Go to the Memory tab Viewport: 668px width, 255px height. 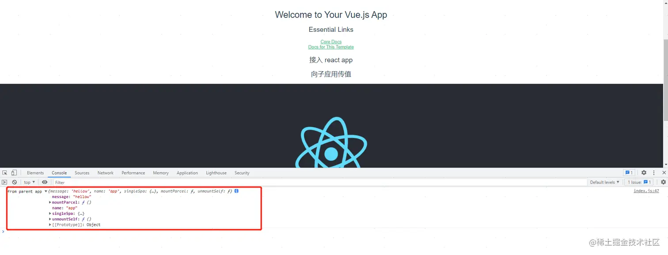tap(161, 173)
